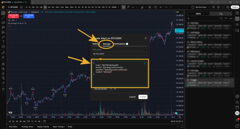Open the watchlist panel icon
Viewport: 240px width, 129px height.
coord(237,13)
